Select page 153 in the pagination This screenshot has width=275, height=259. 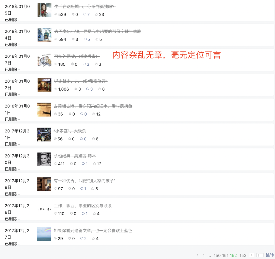(243, 255)
